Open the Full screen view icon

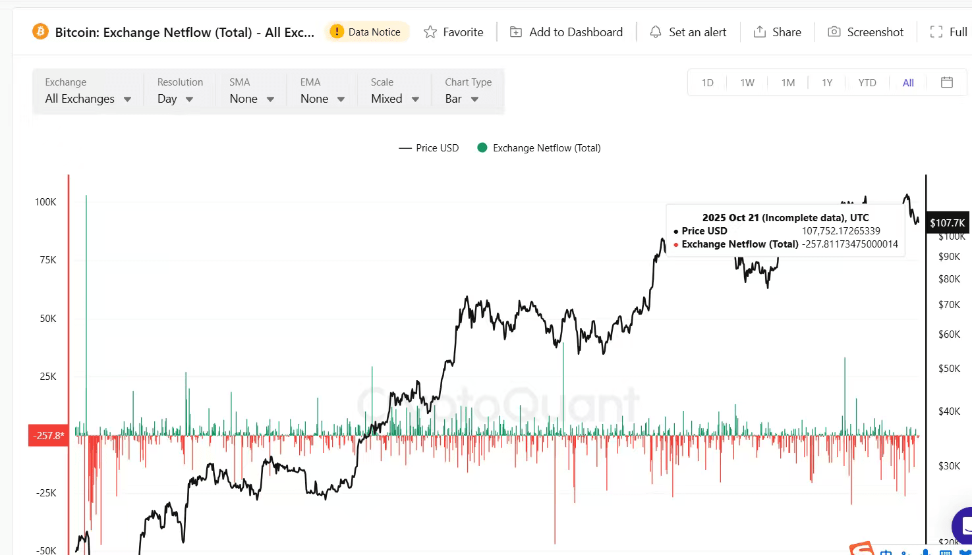click(936, 32)
